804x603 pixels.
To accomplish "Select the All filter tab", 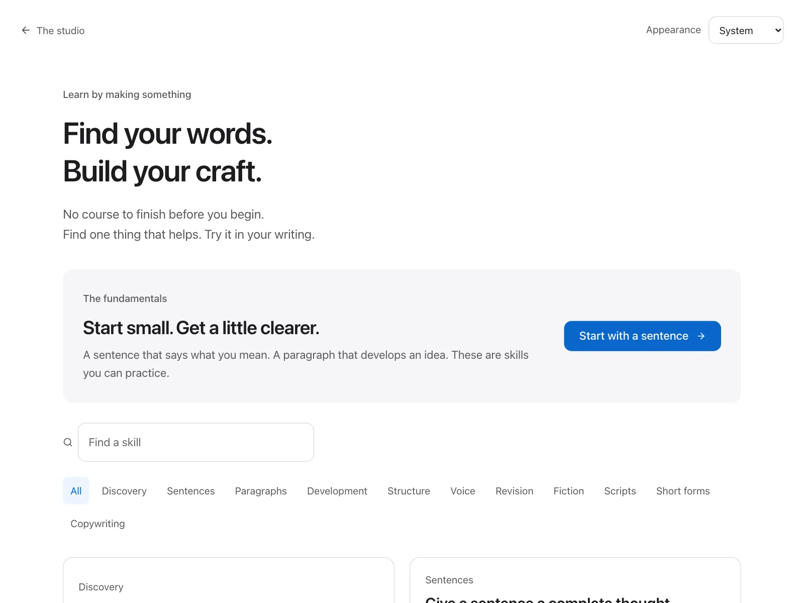I will [x=76, y=491].
